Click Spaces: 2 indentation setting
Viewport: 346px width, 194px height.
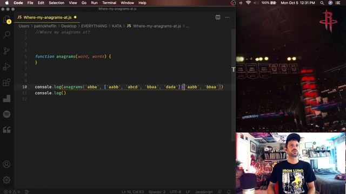[157, 192]
